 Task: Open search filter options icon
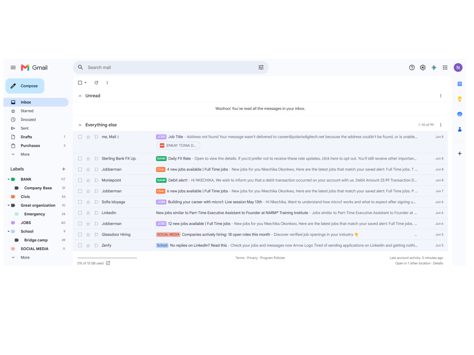pyautogui.click(x=261, y=67)
